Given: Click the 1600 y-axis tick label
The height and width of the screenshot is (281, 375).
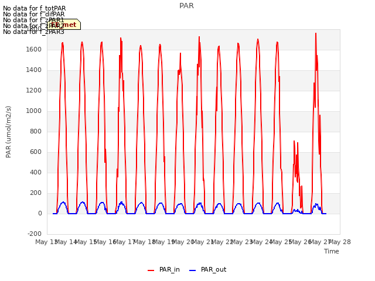Looking at the screenshot, I should tap(34, 49).
